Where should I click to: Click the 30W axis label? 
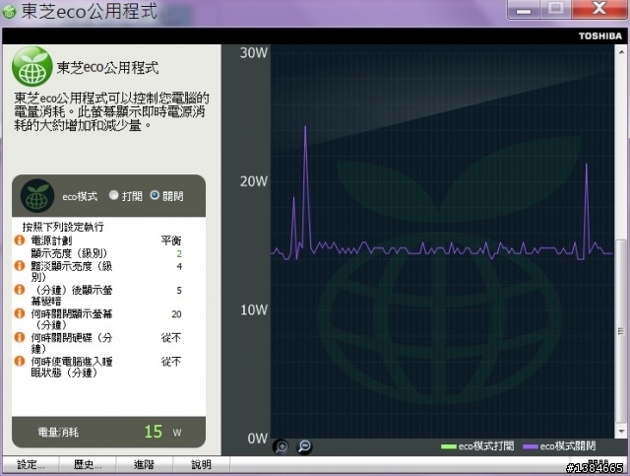(x=254, y=52)
